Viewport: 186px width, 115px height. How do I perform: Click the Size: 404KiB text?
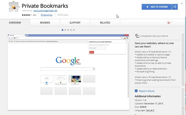point(141,107)
